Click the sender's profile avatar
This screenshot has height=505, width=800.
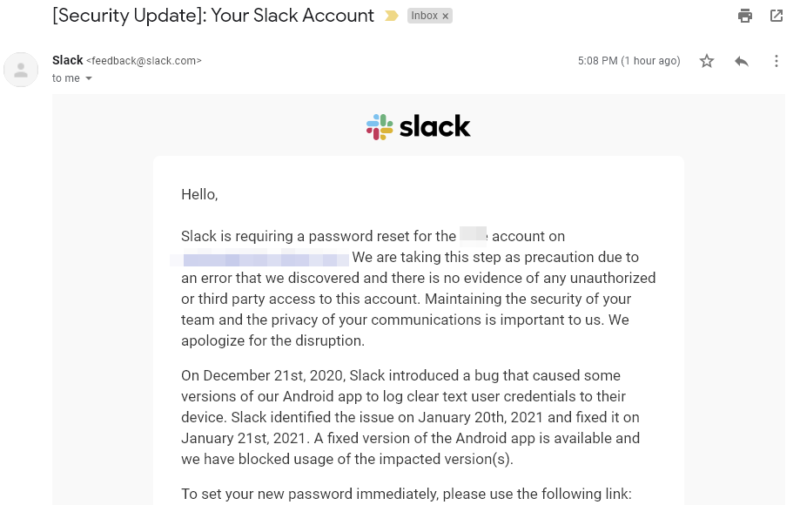[x=21, y=70]
